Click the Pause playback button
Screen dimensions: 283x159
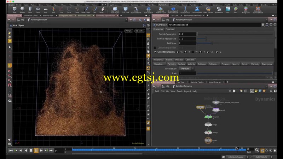(36, 151)
